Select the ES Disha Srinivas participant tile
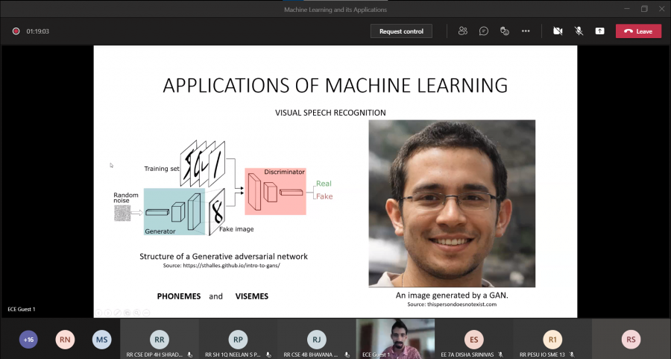This screenshot has width=671, height=359. click(473, 340)
